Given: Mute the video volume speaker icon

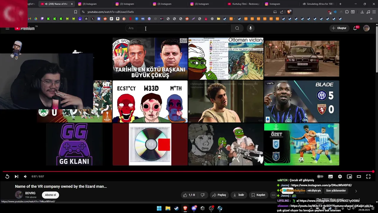Looking at the screenshot, I should point(25,177).
